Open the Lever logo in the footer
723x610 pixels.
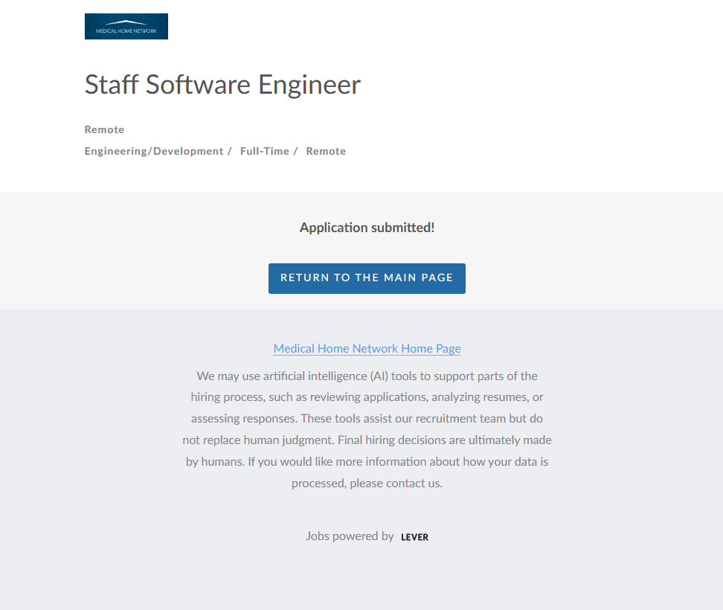point(414,537)
